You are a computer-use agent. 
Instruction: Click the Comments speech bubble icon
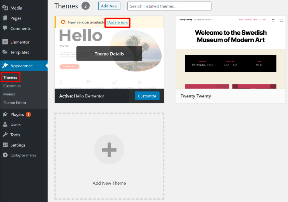click(x=5, y=28)
